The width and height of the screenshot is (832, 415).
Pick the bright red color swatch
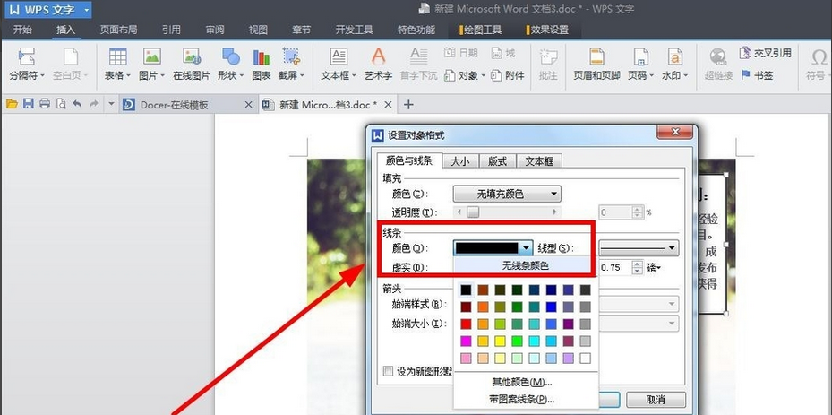coord(466,324)
